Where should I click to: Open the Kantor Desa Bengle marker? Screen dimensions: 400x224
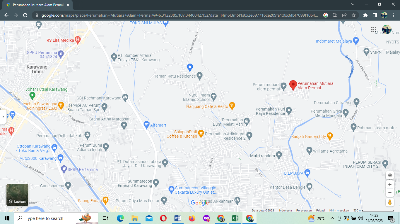pos(309,187)
